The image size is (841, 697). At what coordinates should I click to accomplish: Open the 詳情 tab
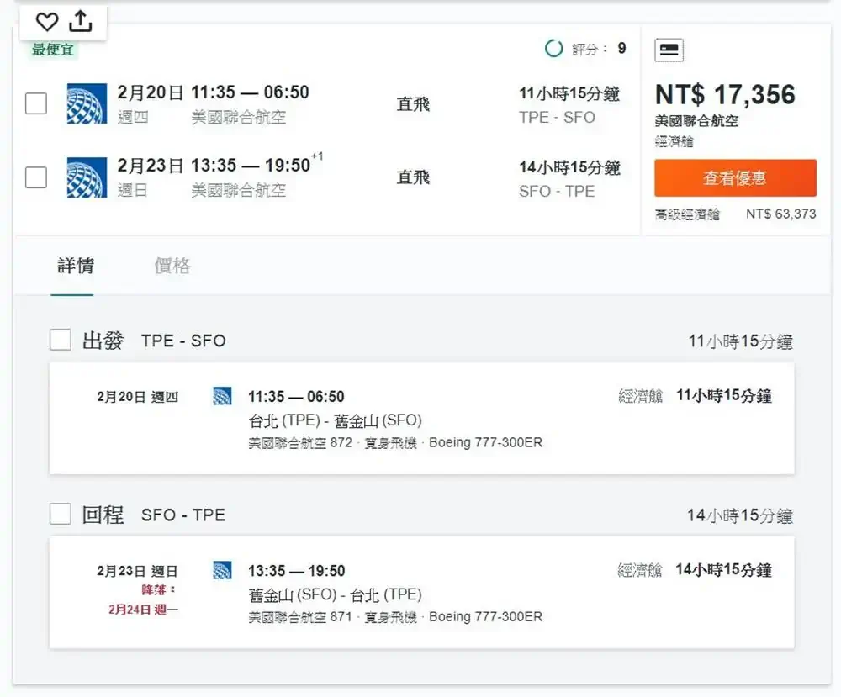pos(75,266)
